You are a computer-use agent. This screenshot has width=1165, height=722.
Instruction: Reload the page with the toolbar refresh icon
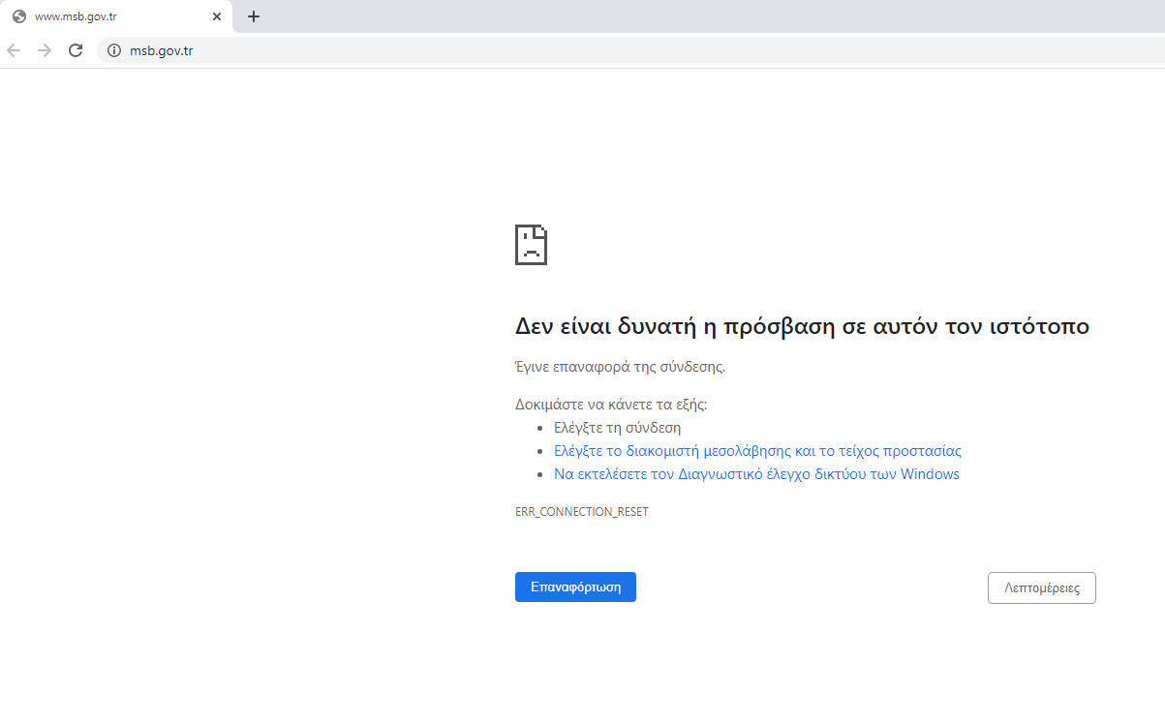click(x=76, y=50)
